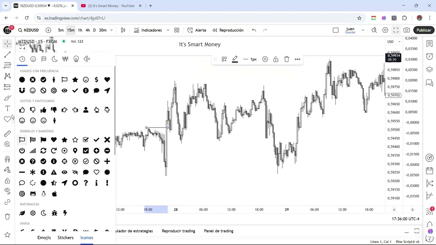Open timezone menu 17:36:00 UTC-4
The width and height of the screenshot is (436, 245).
pos(405,219)
